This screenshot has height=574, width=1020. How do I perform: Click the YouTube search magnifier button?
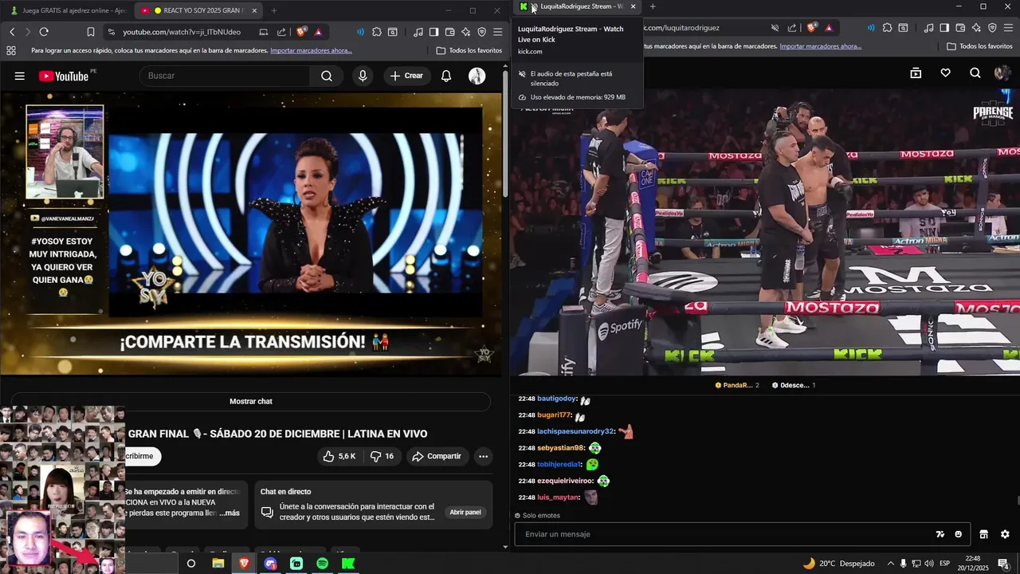[x=327, y=76]
